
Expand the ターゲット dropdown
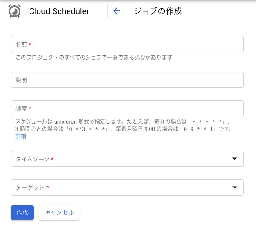coord(127,187)
